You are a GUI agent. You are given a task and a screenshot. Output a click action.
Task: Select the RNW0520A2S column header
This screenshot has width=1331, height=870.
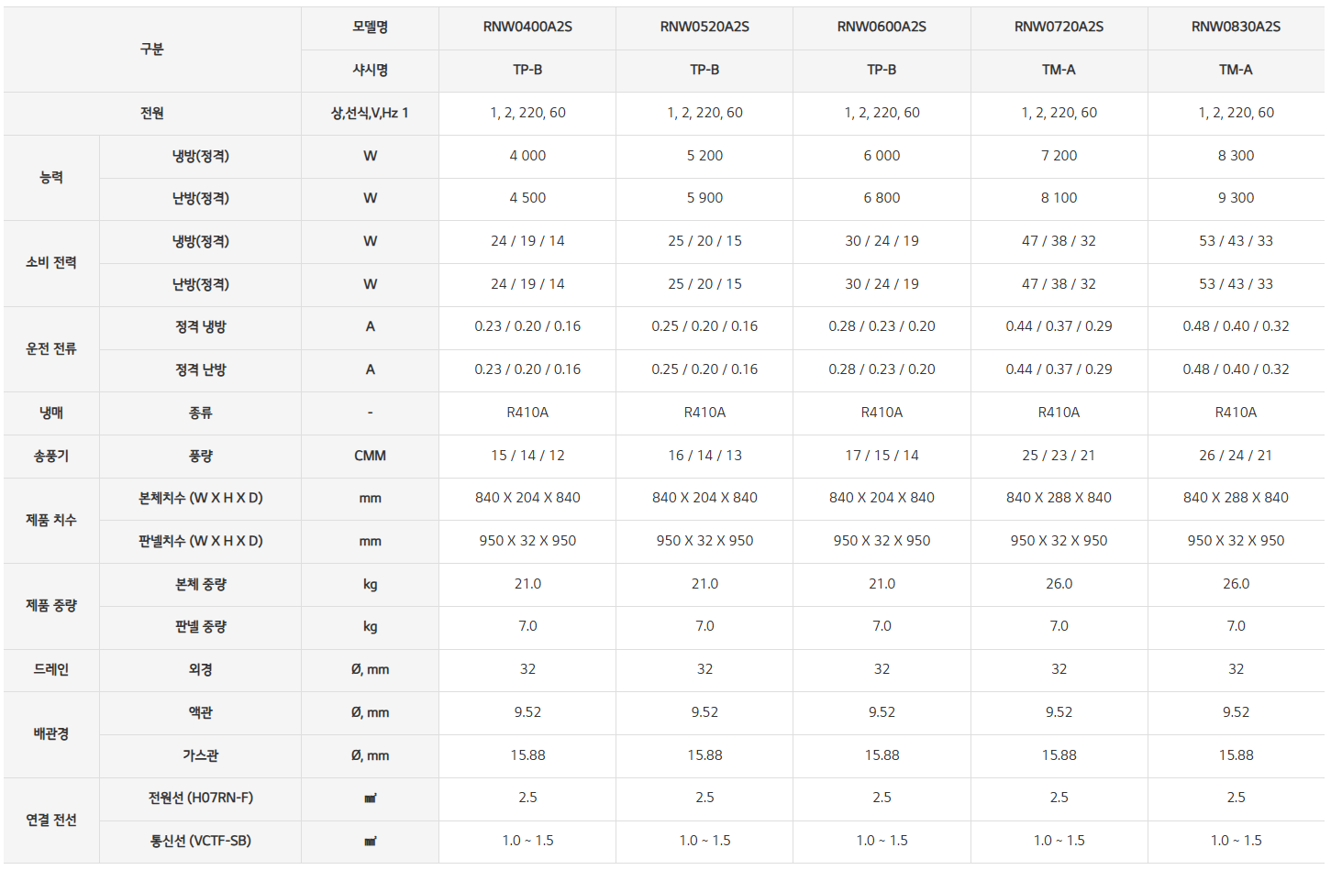[x=704, y=27]
